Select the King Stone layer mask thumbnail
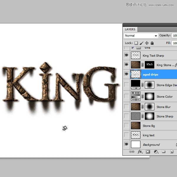 pos(150,65)
